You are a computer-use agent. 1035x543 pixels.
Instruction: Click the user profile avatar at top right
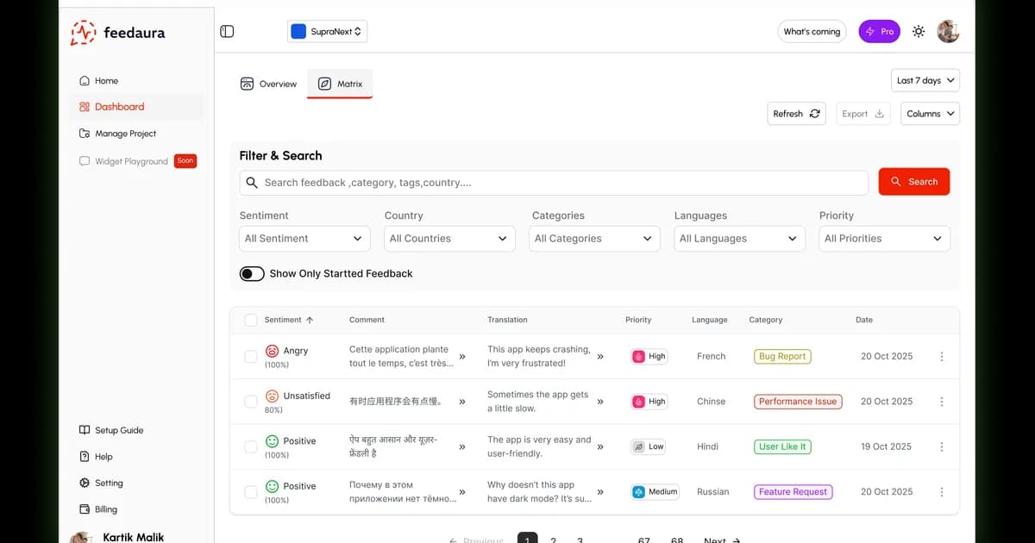click(948, 32)
